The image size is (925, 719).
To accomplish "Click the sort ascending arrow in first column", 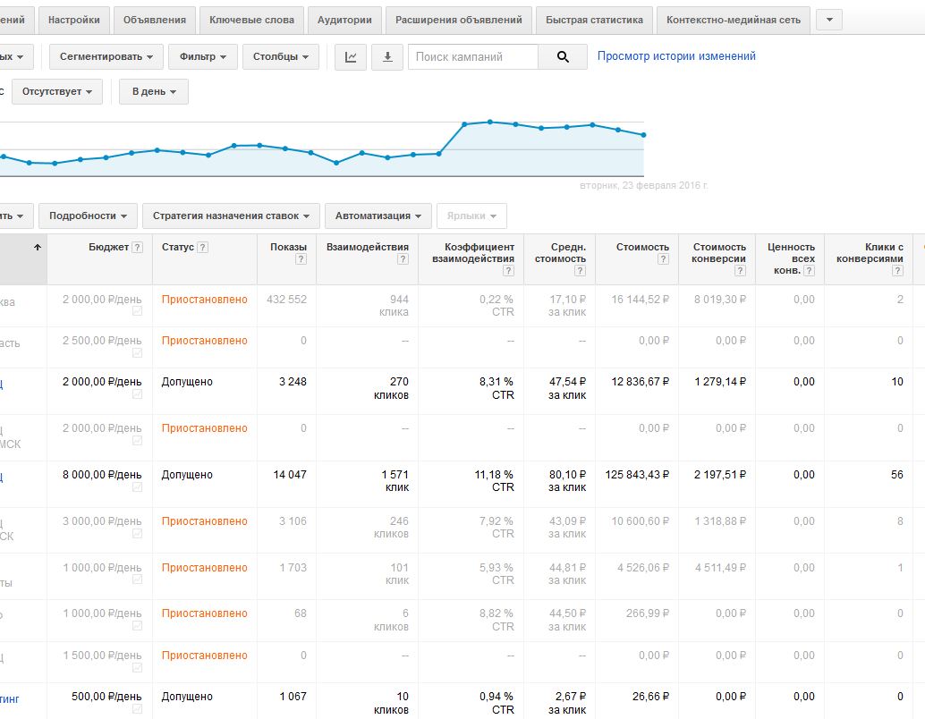I will pos(38,247).
